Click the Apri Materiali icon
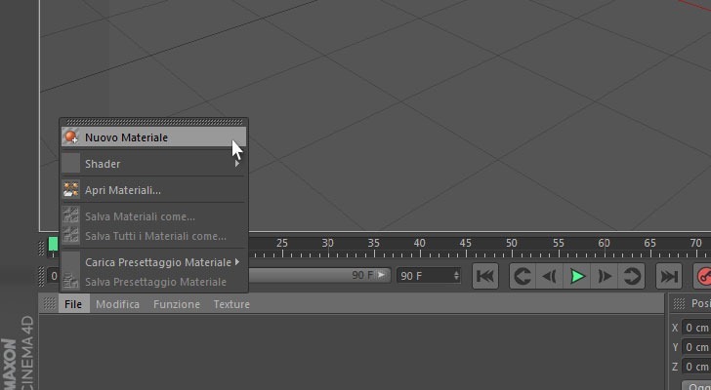Image resolution: width=711 pixels, height=390 pixels. tap(70, 190)
